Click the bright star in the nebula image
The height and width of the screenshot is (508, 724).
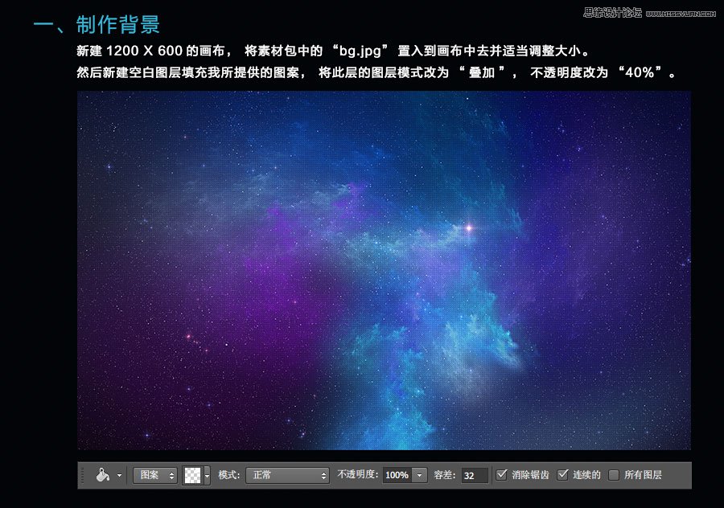click(469, 228)
